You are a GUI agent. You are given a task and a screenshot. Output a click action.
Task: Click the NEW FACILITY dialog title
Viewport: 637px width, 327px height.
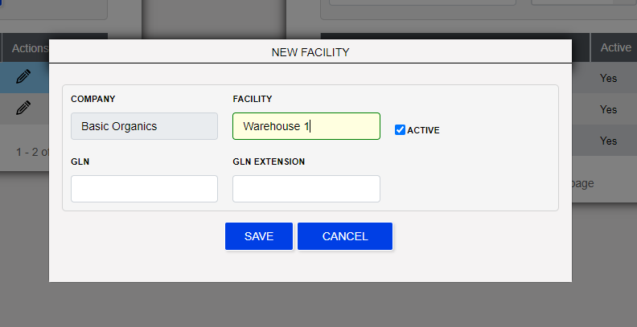[310, 51]
